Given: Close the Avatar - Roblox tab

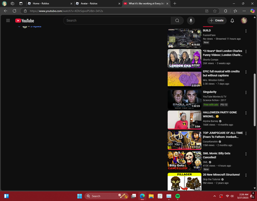Looking at the screenshot, I should tap(119, 4).
